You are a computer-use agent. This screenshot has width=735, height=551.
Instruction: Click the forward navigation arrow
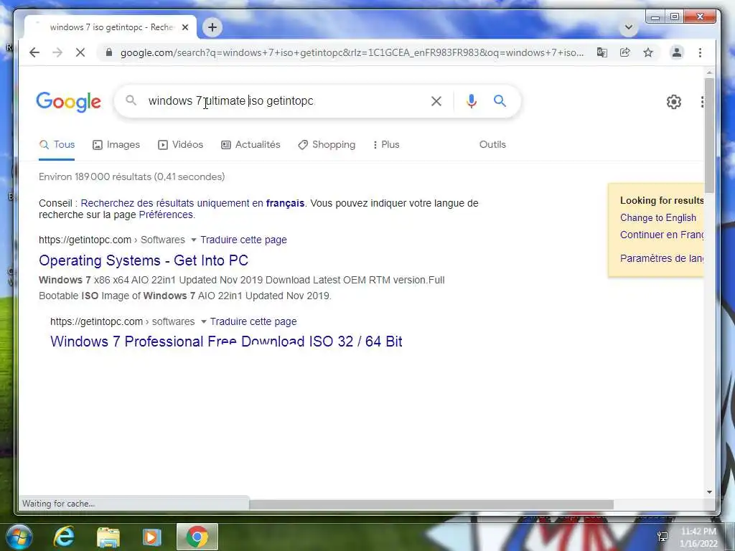coord(57,52)
